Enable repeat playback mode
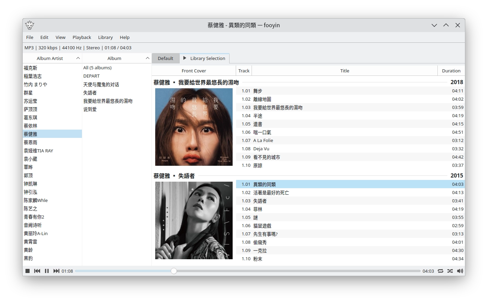The width and height of the screenshot is (488, 303). point(441,271)
